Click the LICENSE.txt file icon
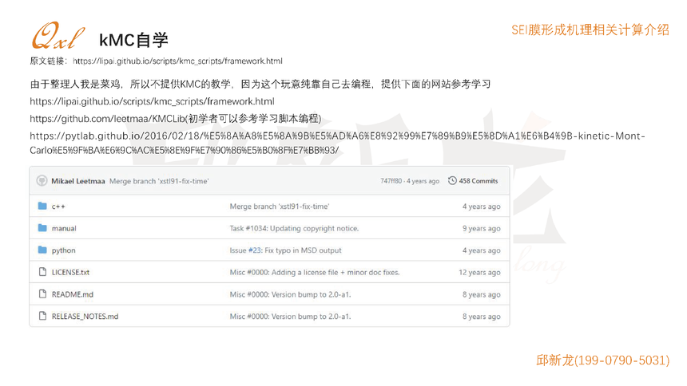 (x=42, y=272)
